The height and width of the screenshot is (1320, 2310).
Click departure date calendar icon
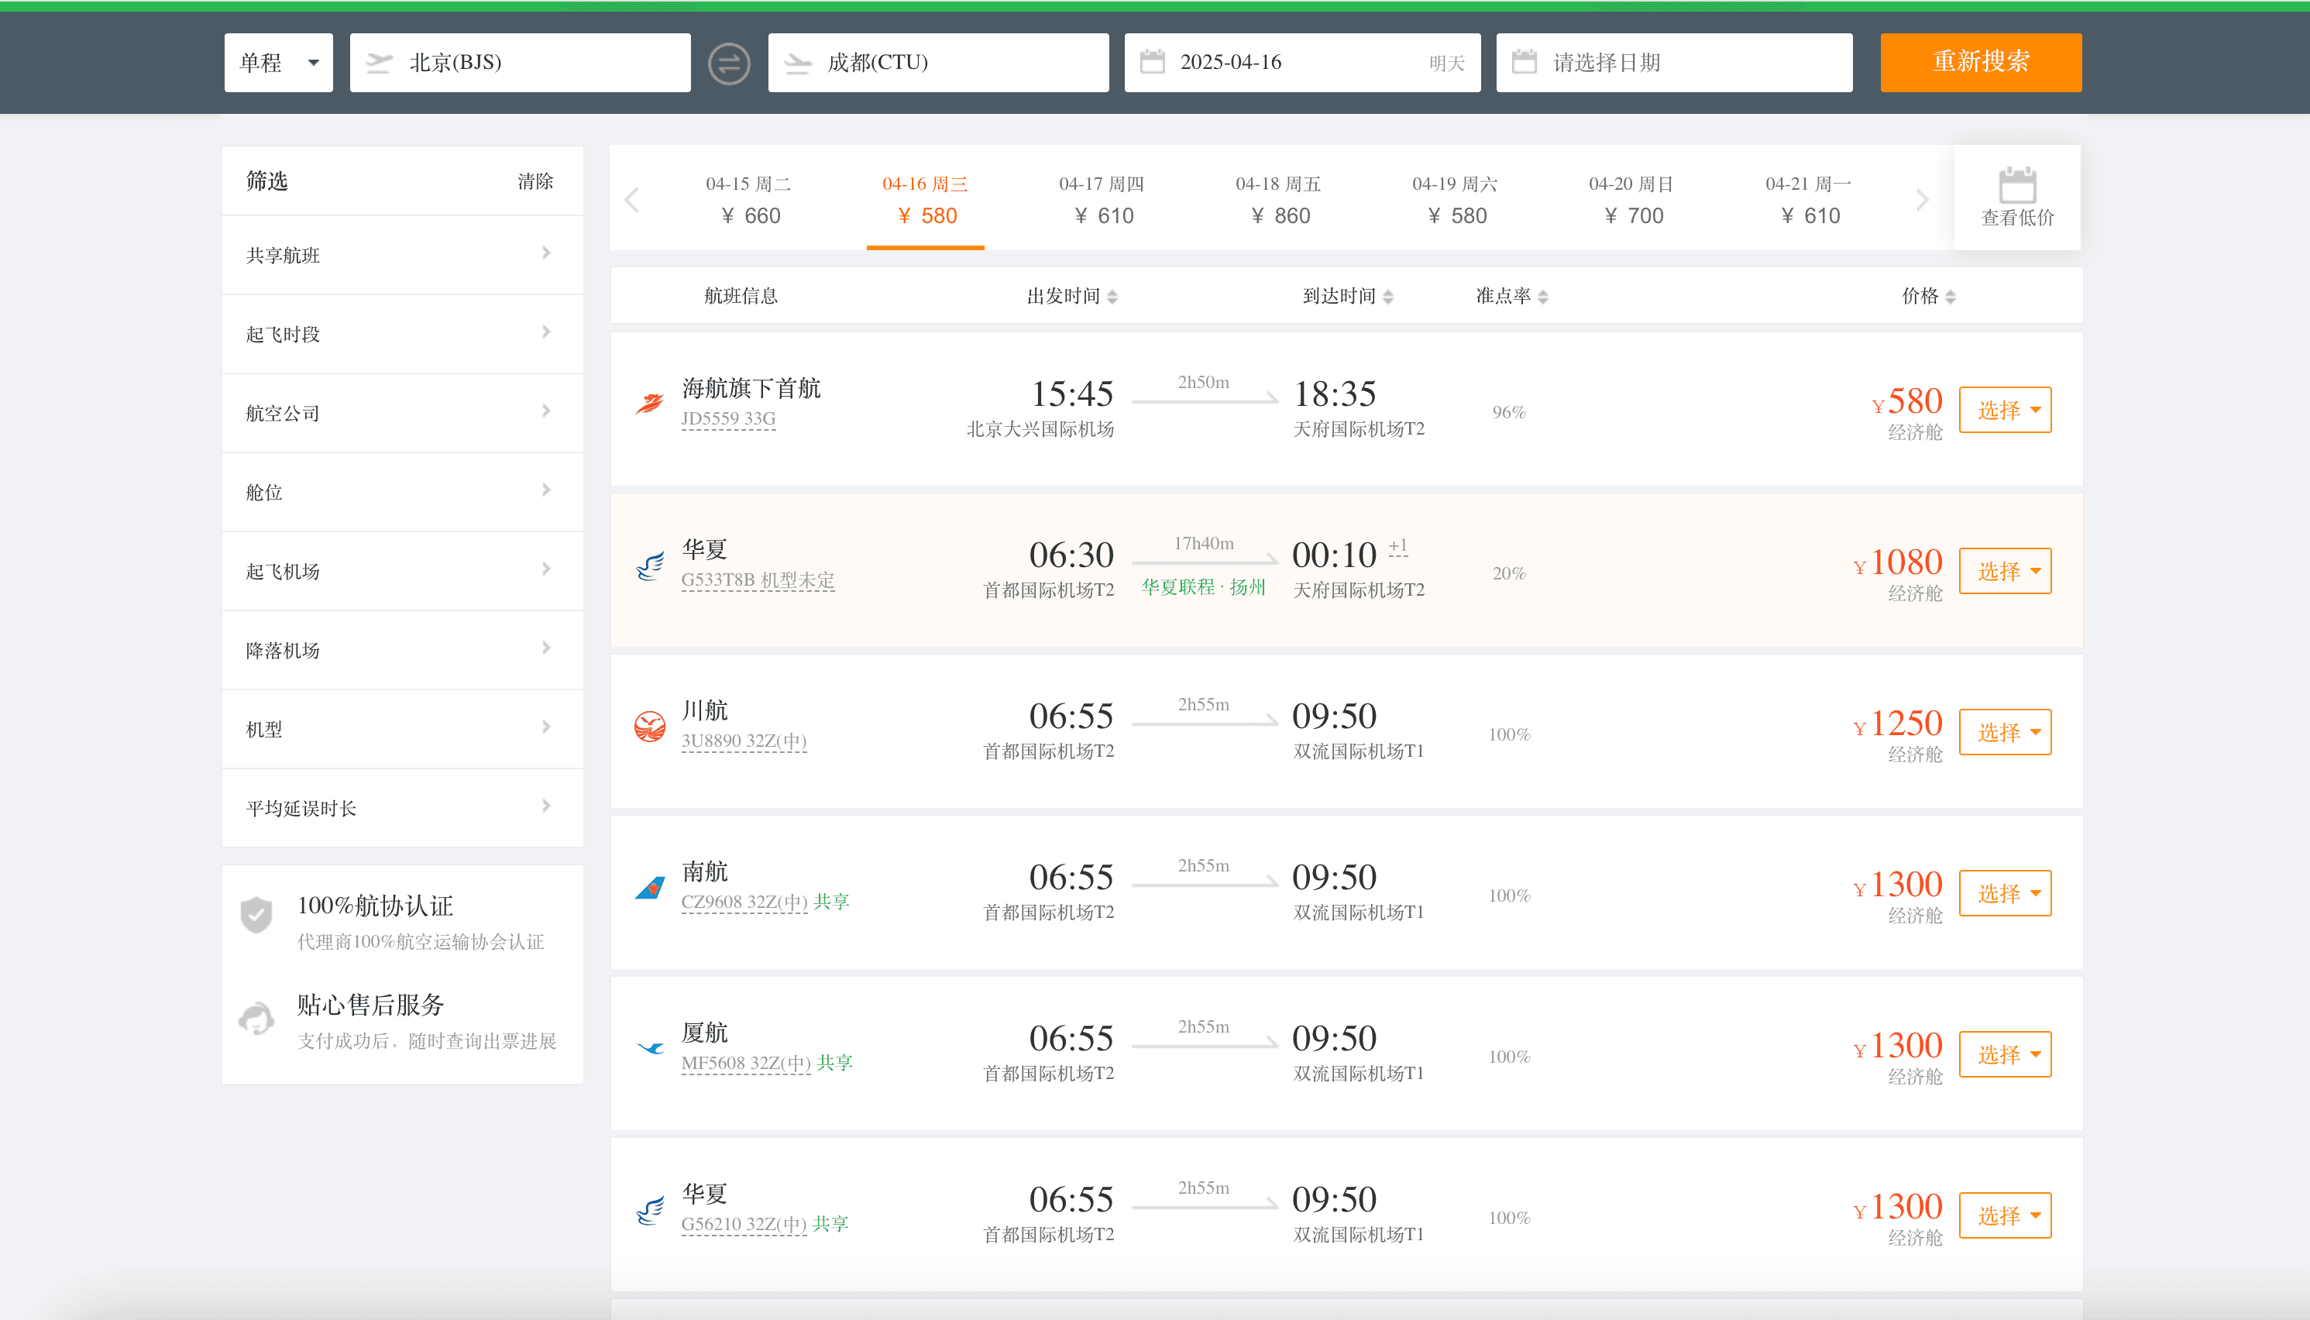pos(1151,62)
